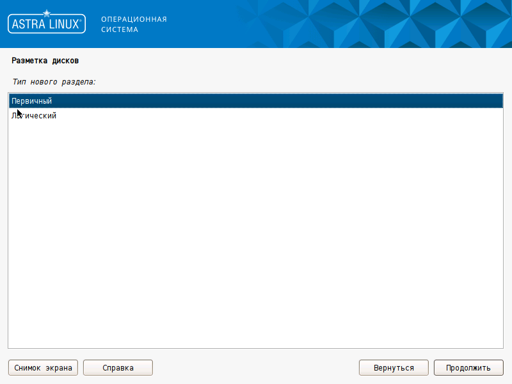Go back with the Вернуться button
The image size is (512, 384).
[x=394, y=367]
